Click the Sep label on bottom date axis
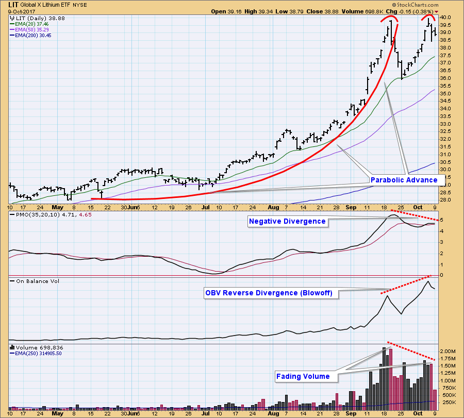This screenshot has width=464, height=418. (x=351, y=413)
